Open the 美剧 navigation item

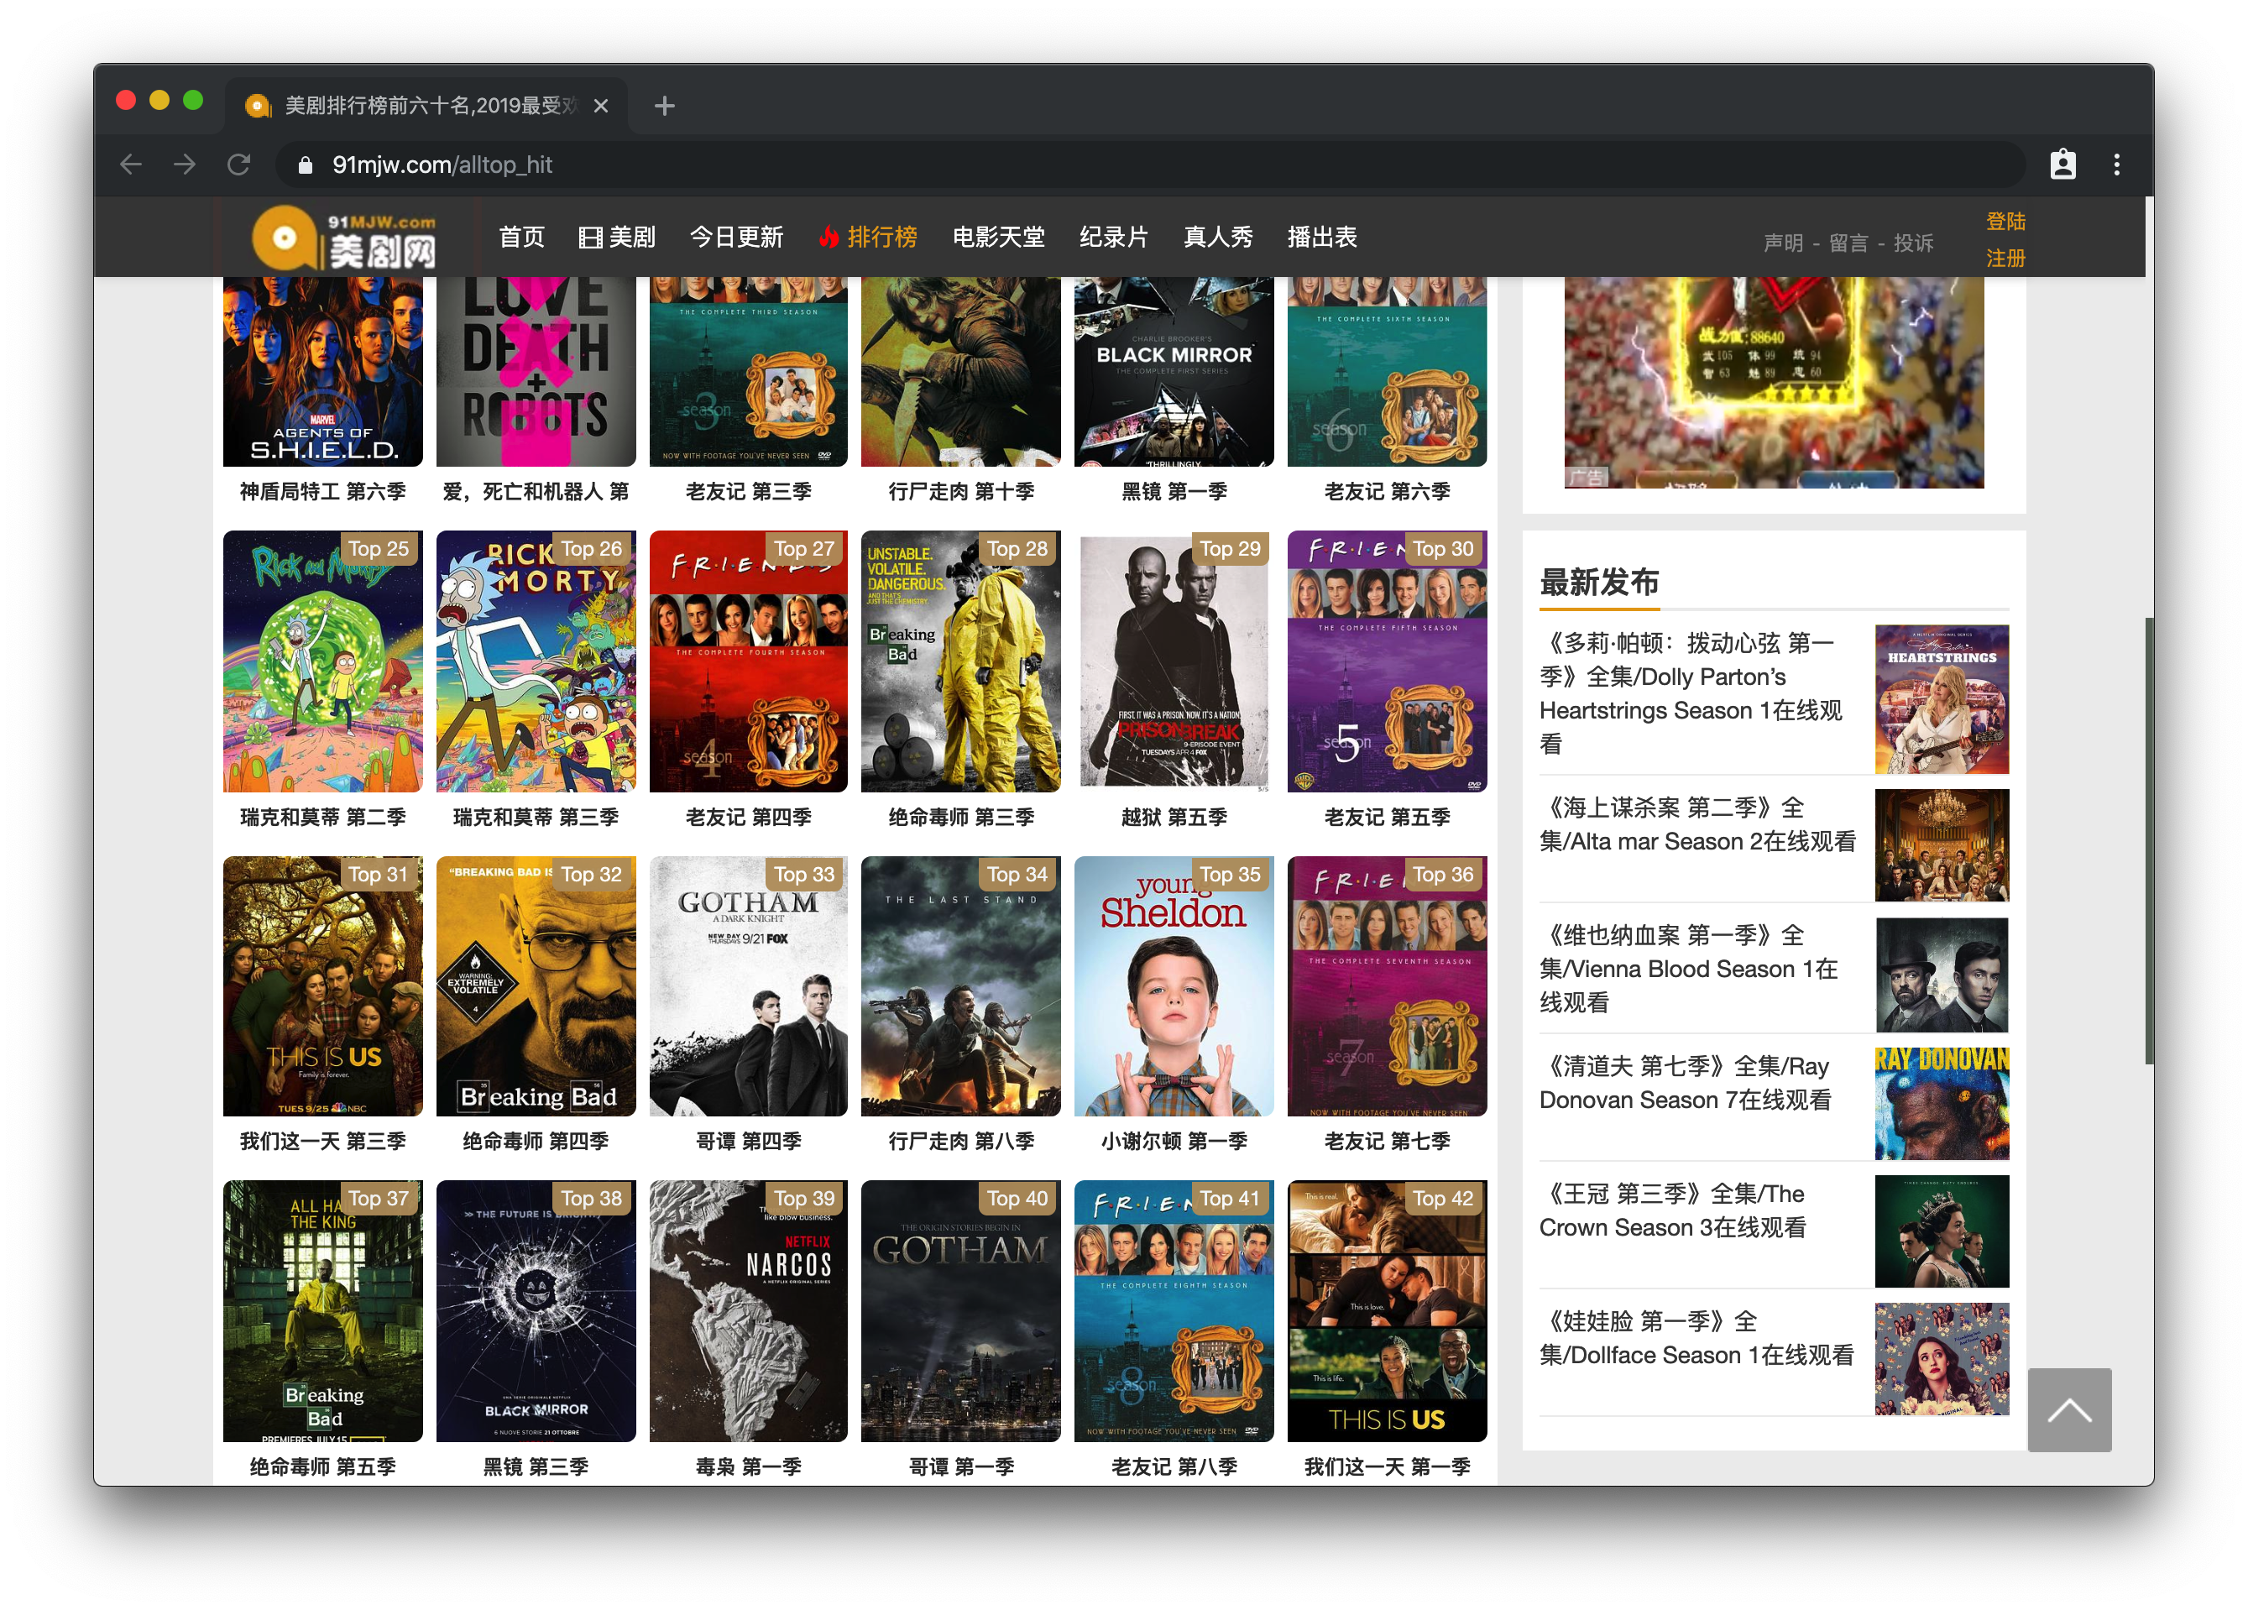click(x=618, y=237)
